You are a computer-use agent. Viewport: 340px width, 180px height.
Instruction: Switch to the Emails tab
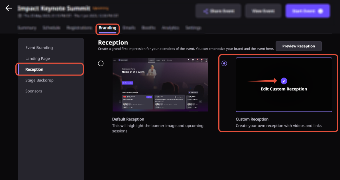point(129,28)
